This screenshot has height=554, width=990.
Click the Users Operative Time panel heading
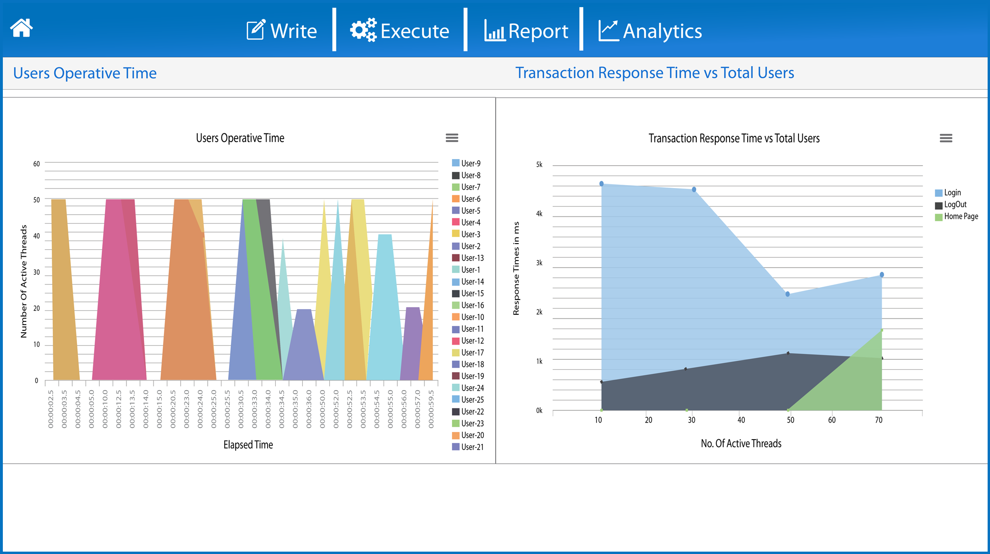[x=85, y=73]
